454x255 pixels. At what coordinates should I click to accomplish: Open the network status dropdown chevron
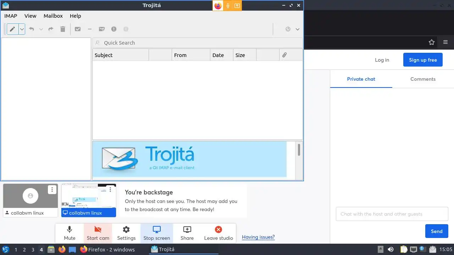point(298,29)
